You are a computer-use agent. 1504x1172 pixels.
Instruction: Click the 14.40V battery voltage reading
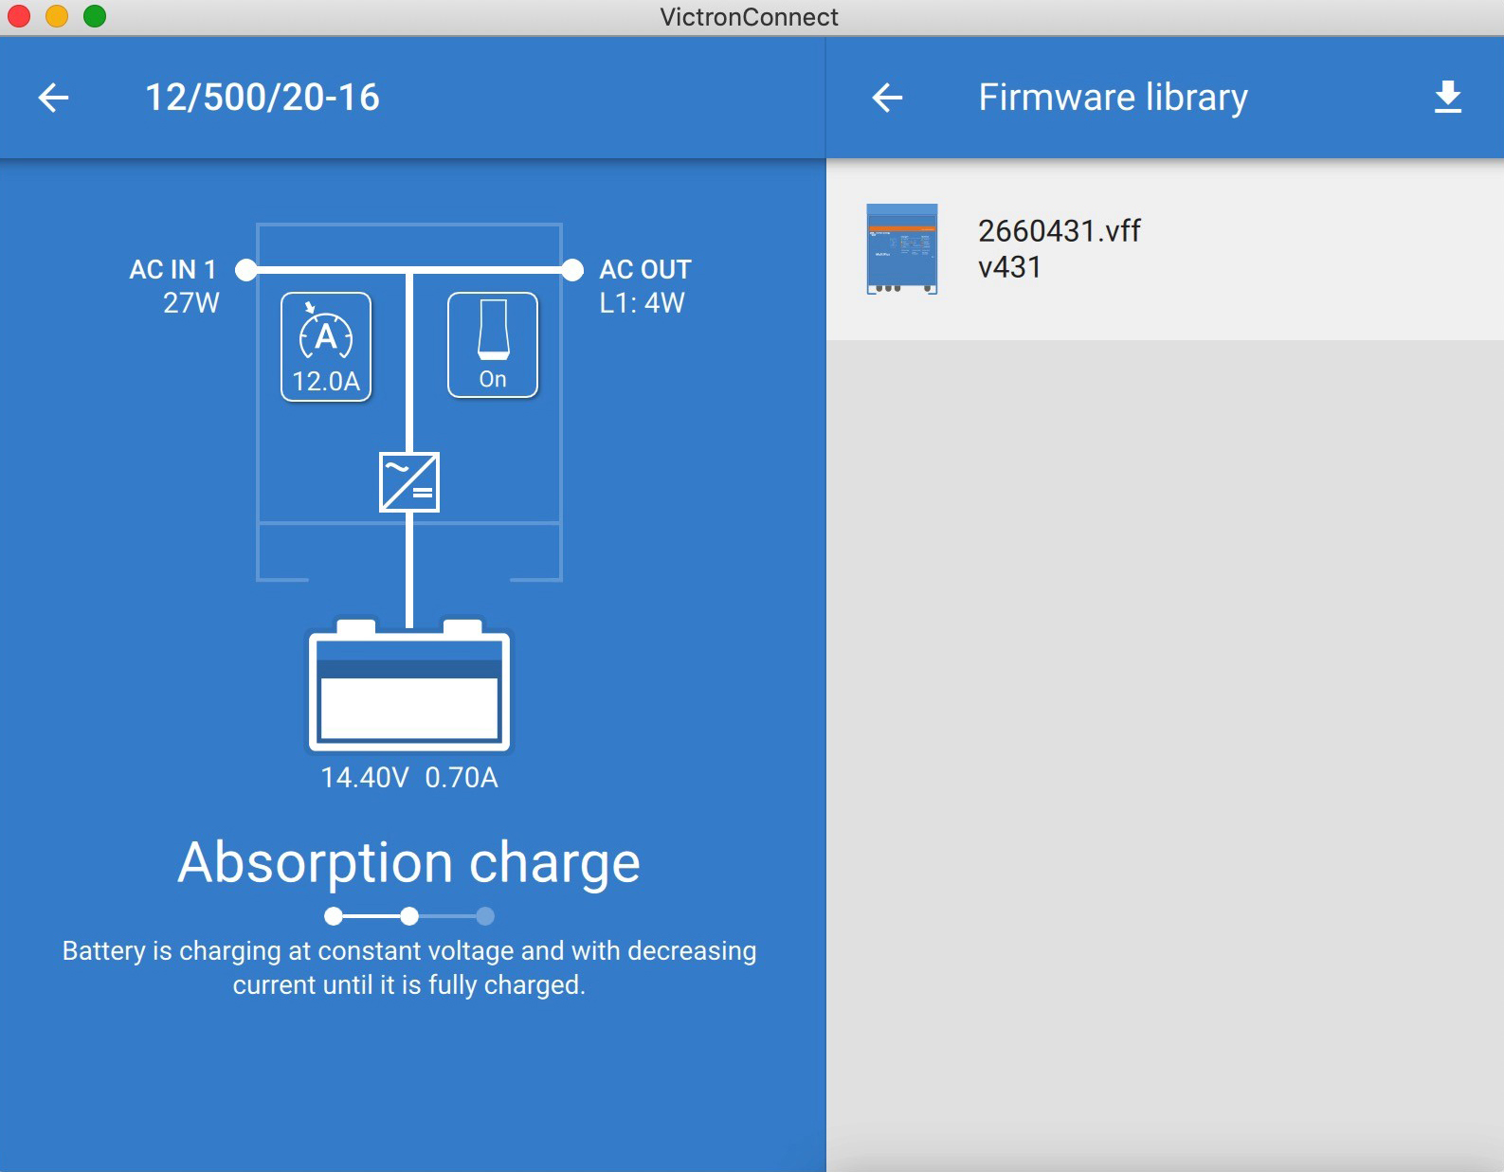365,778
